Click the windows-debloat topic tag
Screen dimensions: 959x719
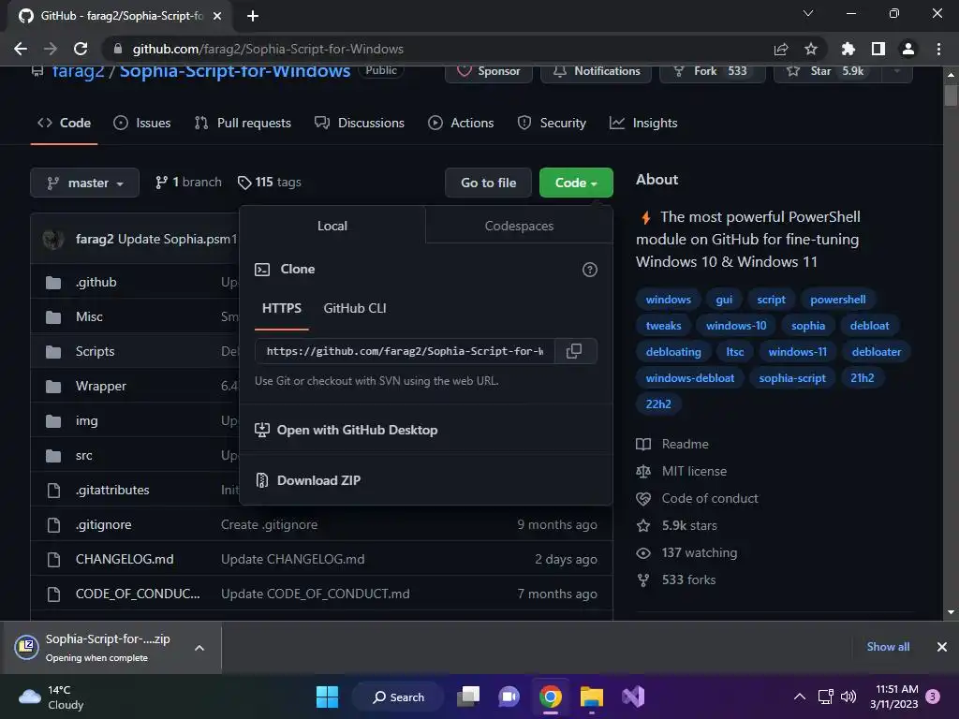click(690, 378)
